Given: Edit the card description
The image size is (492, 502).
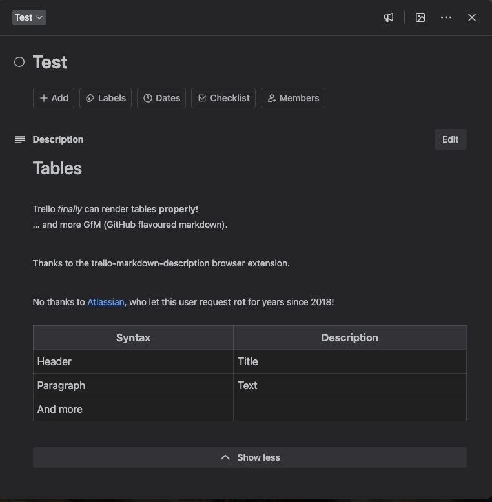Looking at the screenshot, I should pyautogui.click(x=450, y=139).
